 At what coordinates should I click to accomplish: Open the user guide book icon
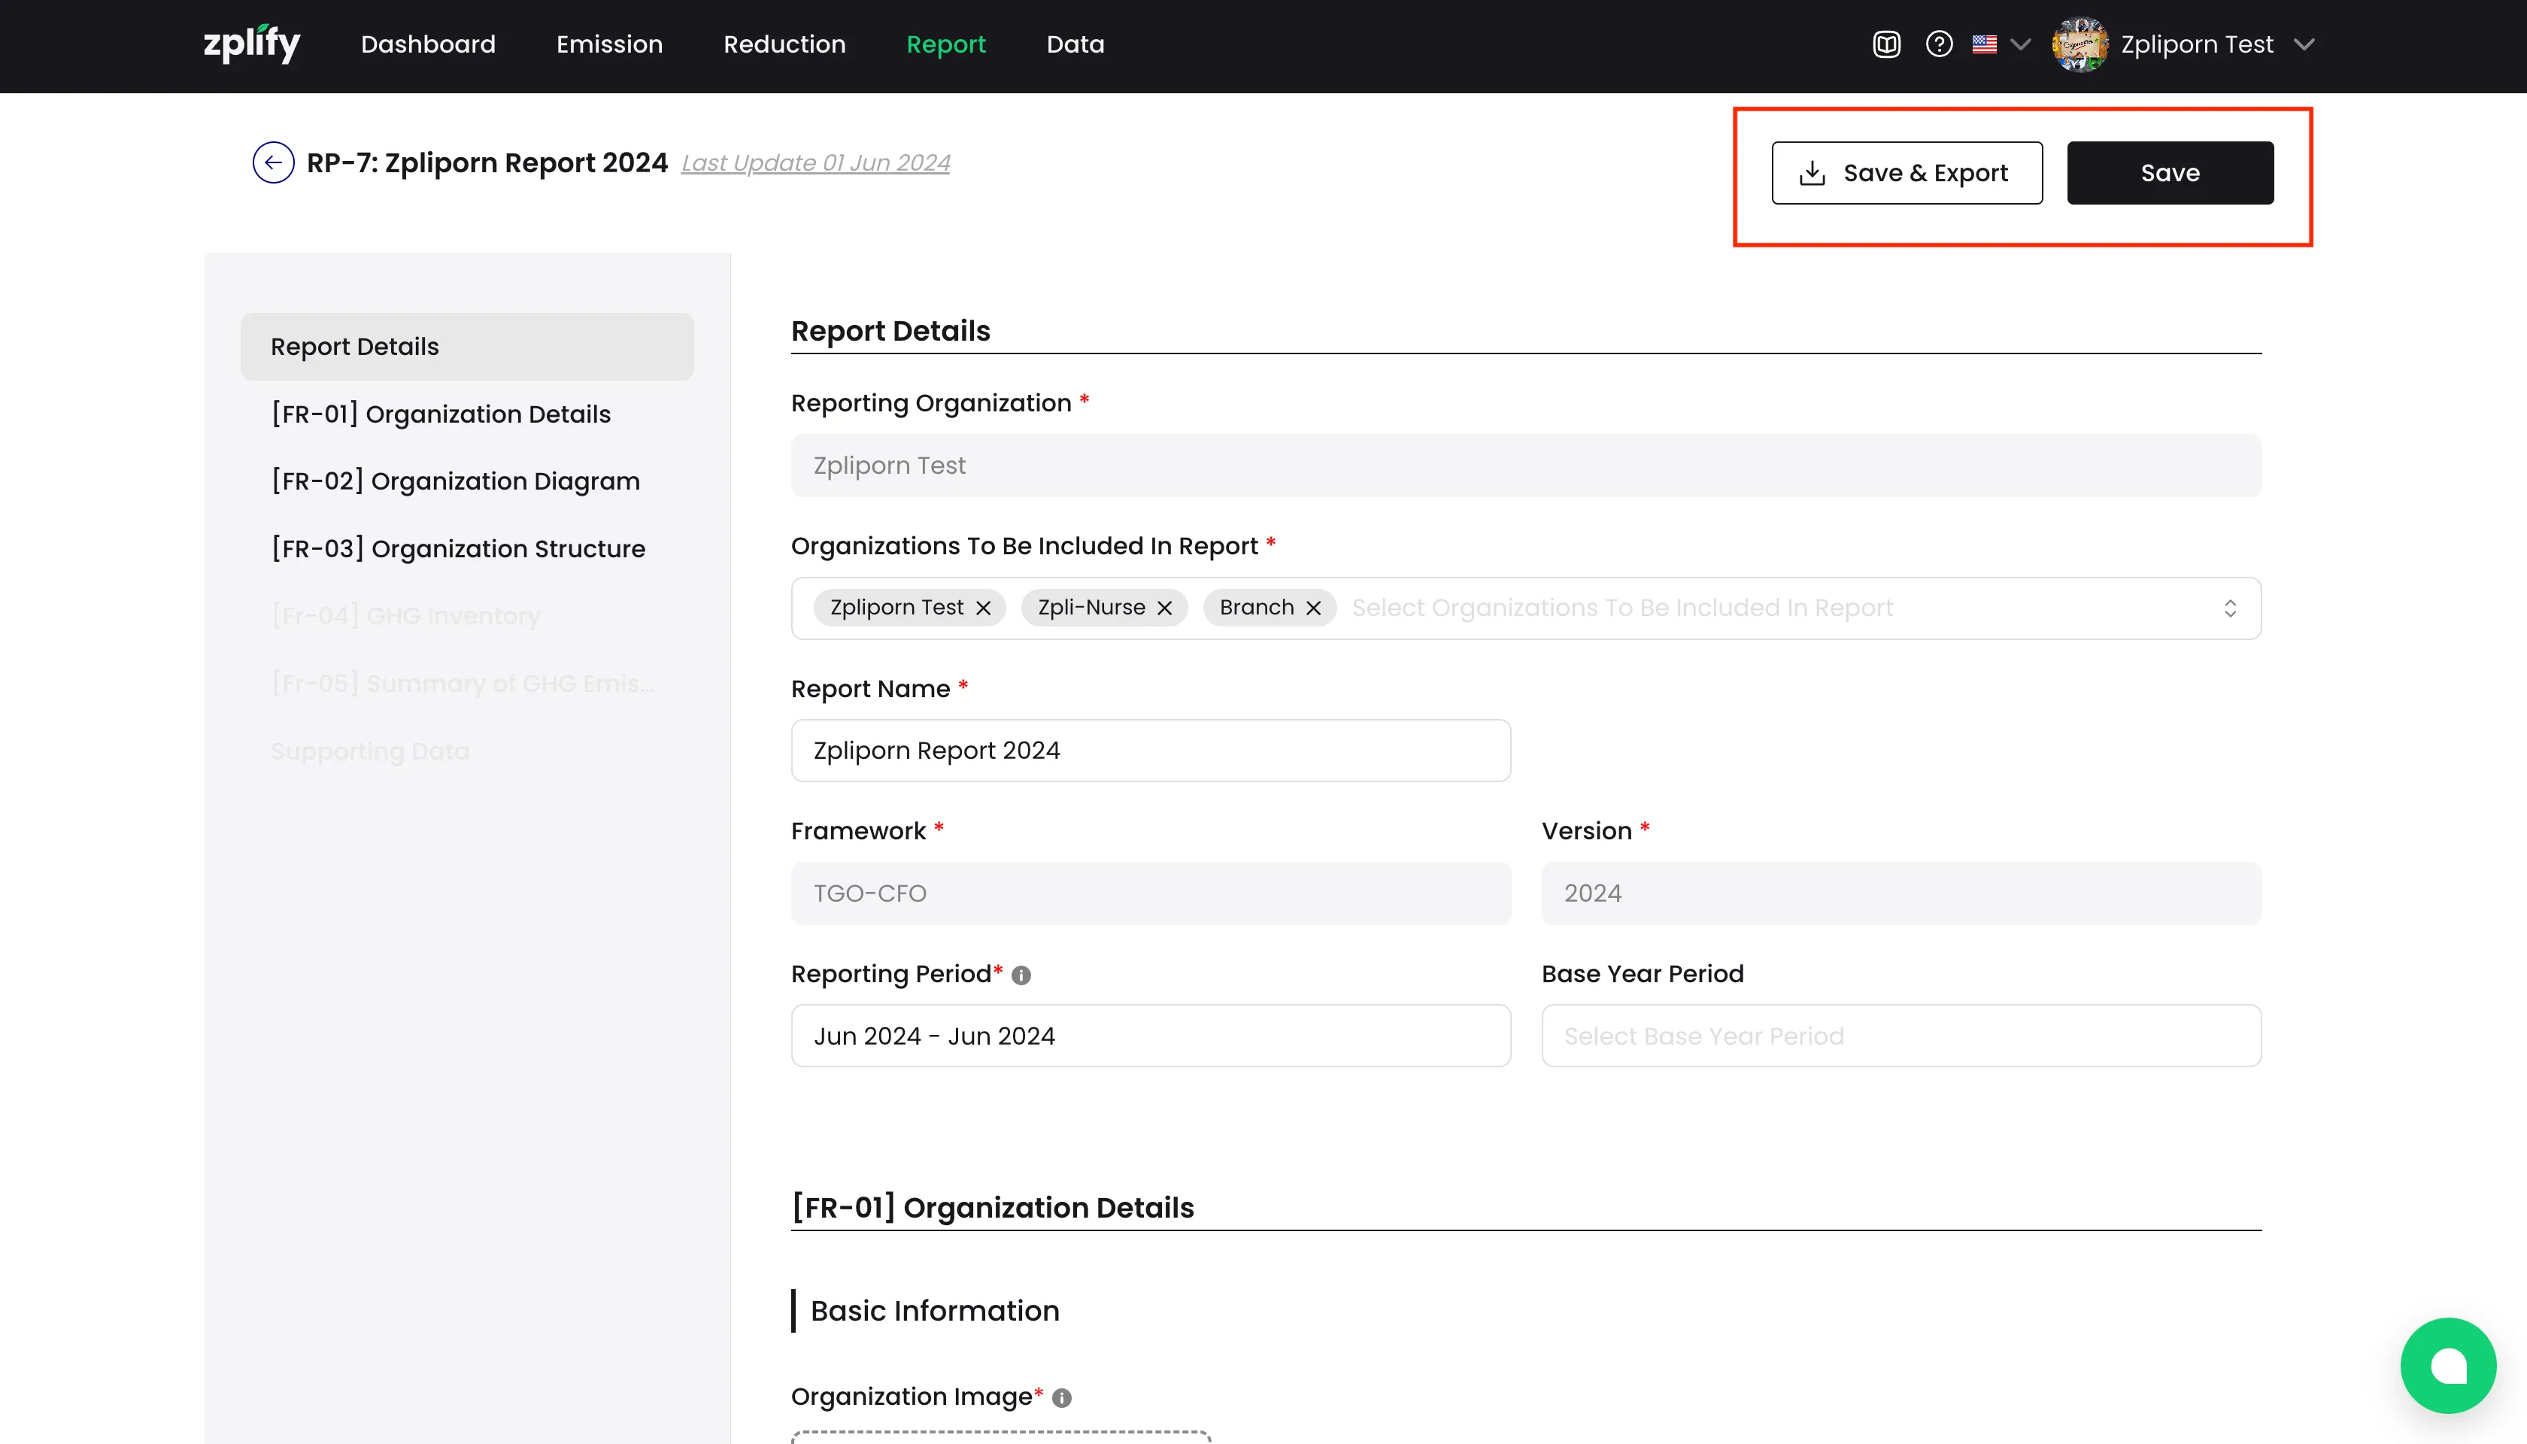coord(1886,44)
